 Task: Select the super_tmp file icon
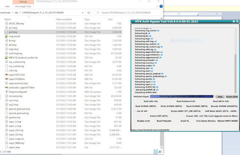[x=6, y=147]
